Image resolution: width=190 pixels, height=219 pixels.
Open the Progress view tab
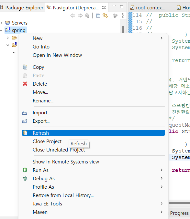[x=179, y=213]
